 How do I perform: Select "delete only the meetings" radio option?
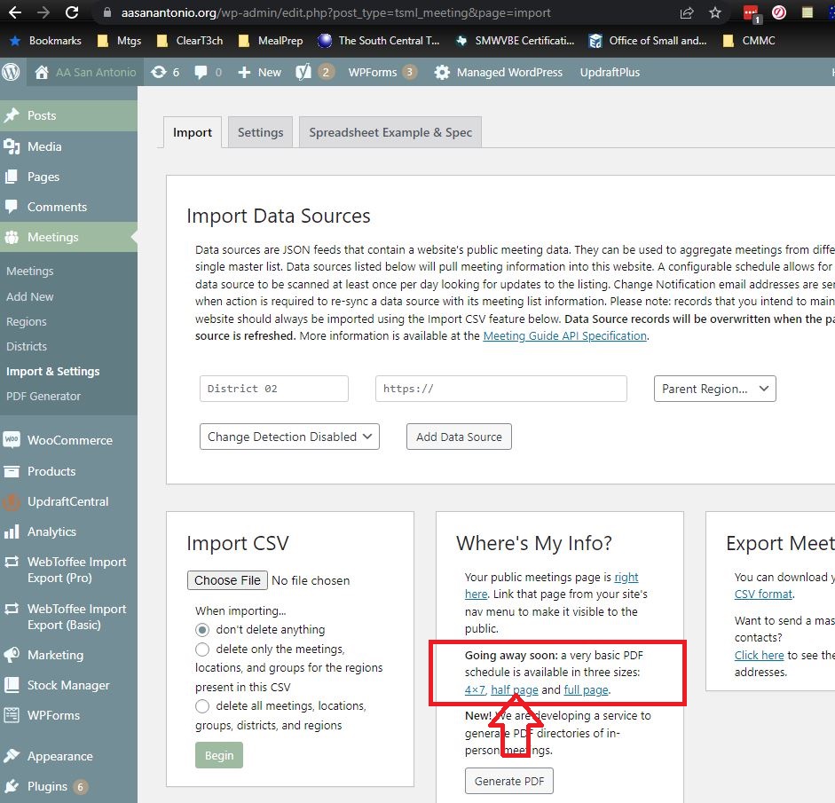pos(202,649)
